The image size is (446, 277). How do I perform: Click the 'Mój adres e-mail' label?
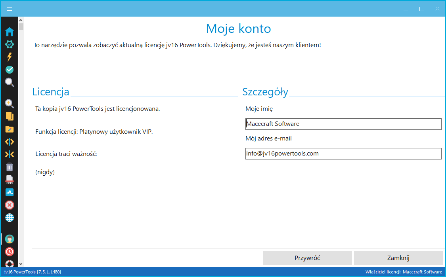[268, 138]
